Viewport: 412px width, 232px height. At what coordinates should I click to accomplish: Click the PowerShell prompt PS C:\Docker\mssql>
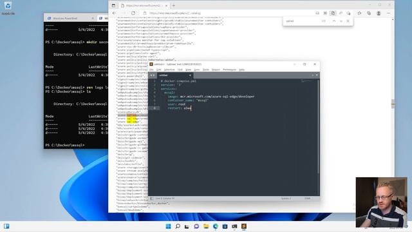[65, 145]
